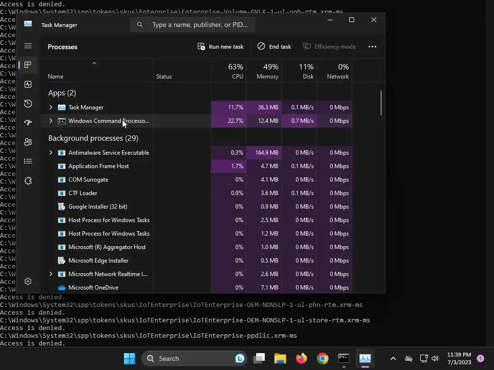The width and height of the screenshot is (494, 370).
Task: Sort by Network column header
Action: click(335, 71)
